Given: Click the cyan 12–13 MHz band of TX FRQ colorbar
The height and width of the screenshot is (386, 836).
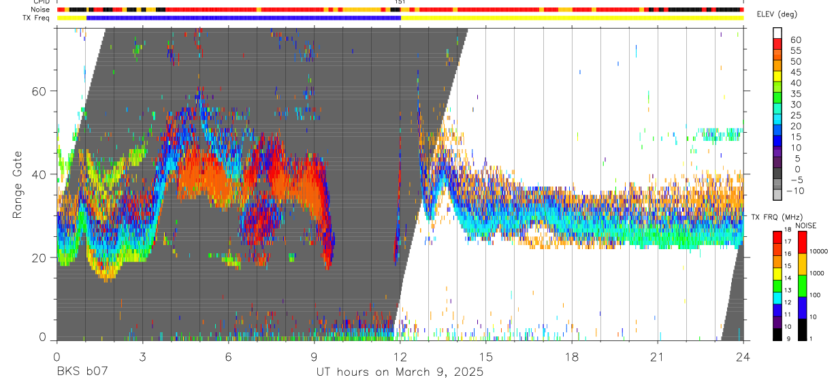Looking at the screenshot, I should (x=776, y=297).
